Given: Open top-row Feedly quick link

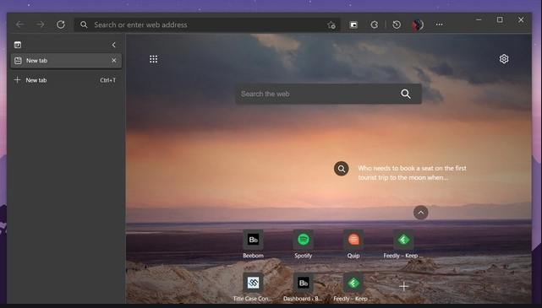Looking at the screenshot, I should click(403, 244).
